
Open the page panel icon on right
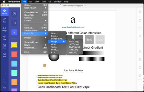(x=140, y=20)
